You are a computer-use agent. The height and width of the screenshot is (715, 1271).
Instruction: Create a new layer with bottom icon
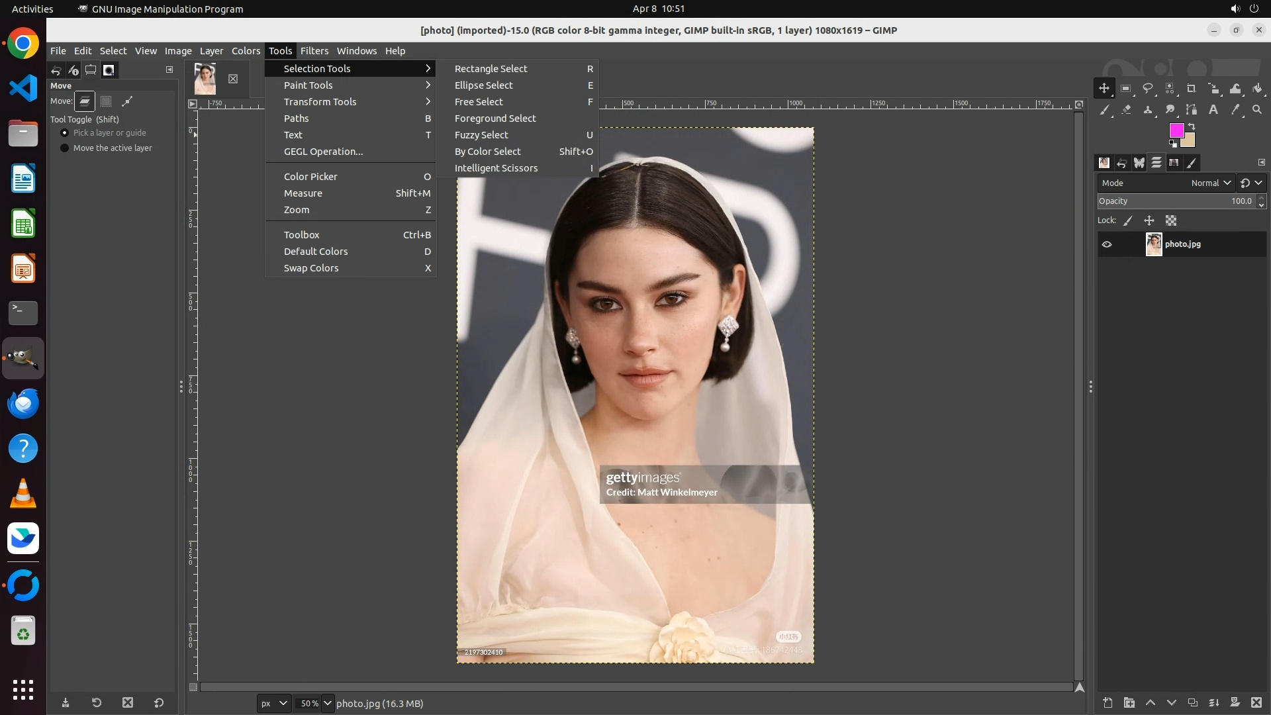point(1107,702)
